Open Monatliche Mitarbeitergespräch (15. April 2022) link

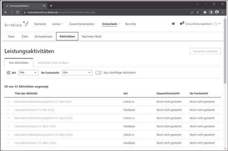coord(43,118)
